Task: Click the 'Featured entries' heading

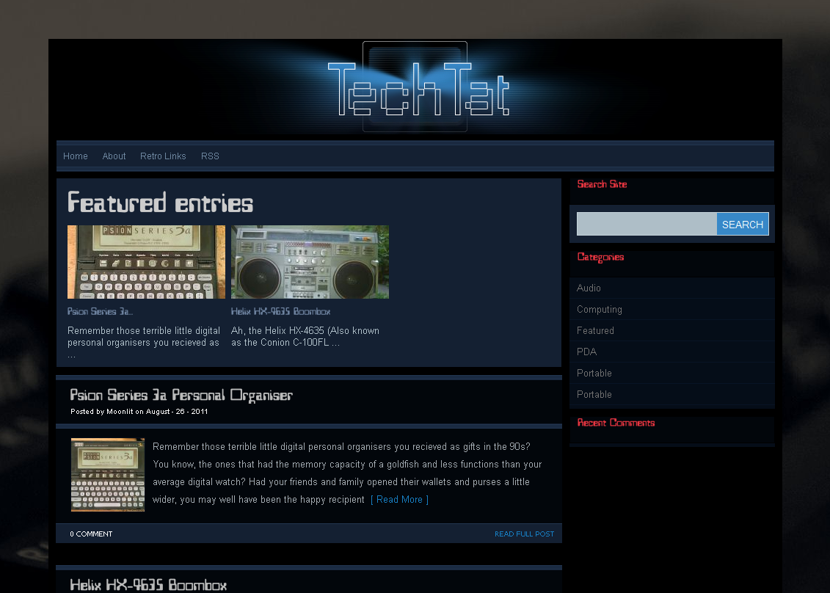Action: click(x=161, y=203)
